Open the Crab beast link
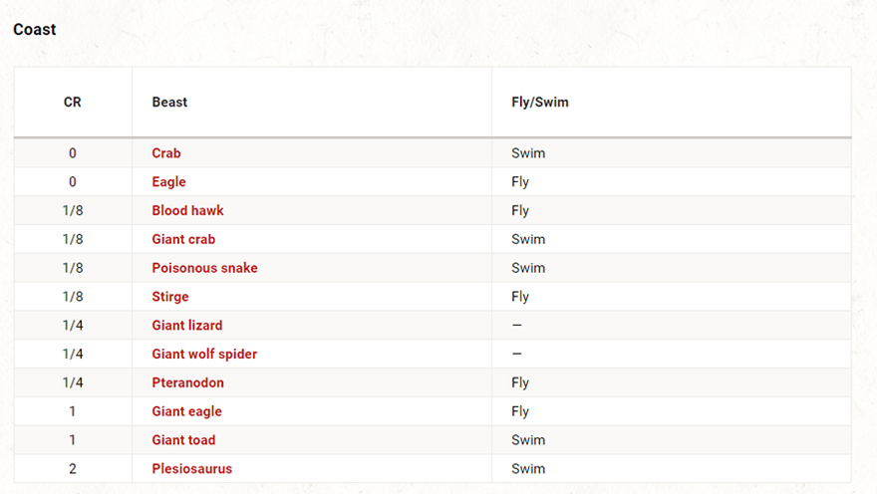 point(166,153)
